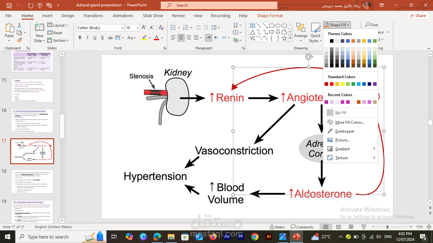433x243 pixels.
Task: Switch to Reading View icon
Action: [x=351, y=227]
